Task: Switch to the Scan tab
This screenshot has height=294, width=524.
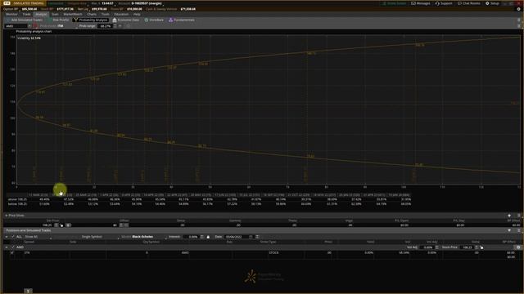Action: 55,15
